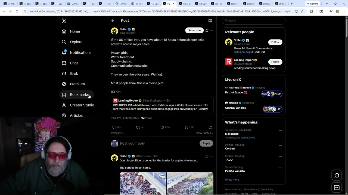Open Jalisco trending-with link
The image size is (348, 195).
click(244, 138)
